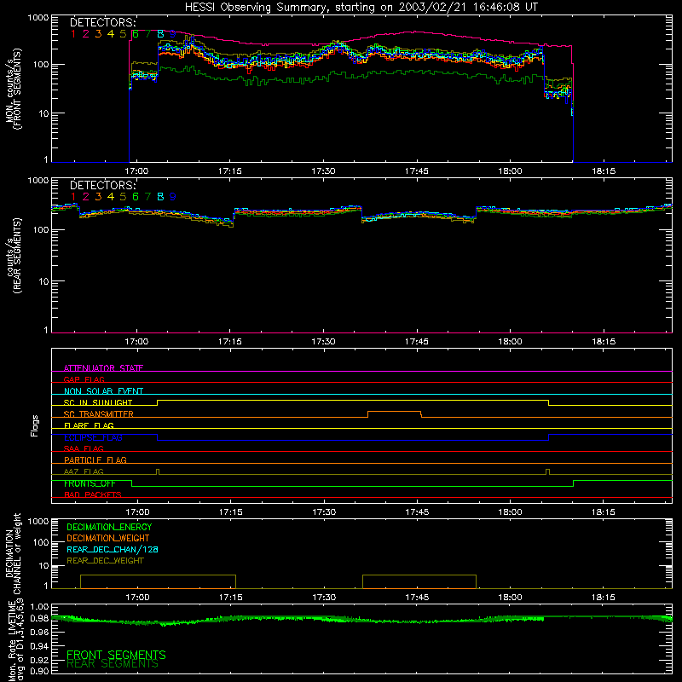Click the 17:30 time label under decimation plot

[x=324, y=598]
